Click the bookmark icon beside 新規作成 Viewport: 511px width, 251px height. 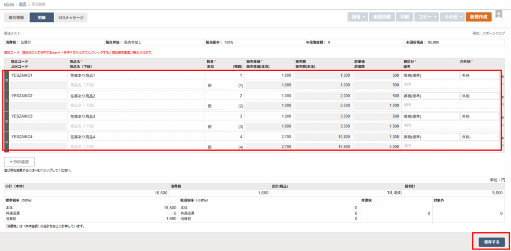[499, 14]
